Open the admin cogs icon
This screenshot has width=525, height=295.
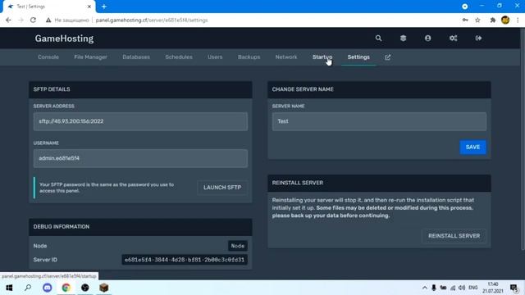(453, 39)
